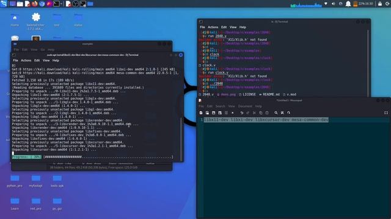Lock the screen with the padlock icon
Image resolution: width=391 pixels, height=219 pixels.
tap(380, 4)
